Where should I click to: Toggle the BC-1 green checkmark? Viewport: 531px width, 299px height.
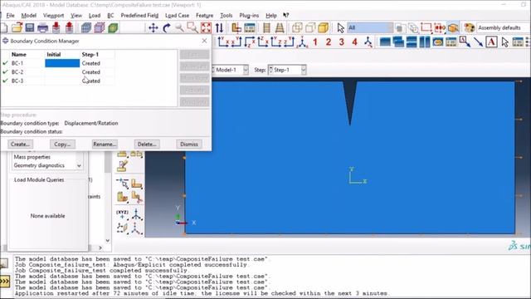tap(5, 63)
